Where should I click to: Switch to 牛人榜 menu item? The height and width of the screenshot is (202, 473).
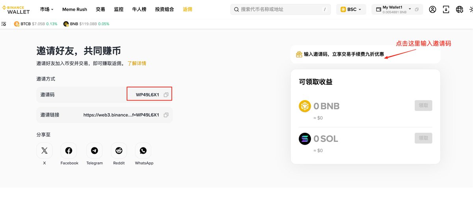tap(139, 9)
